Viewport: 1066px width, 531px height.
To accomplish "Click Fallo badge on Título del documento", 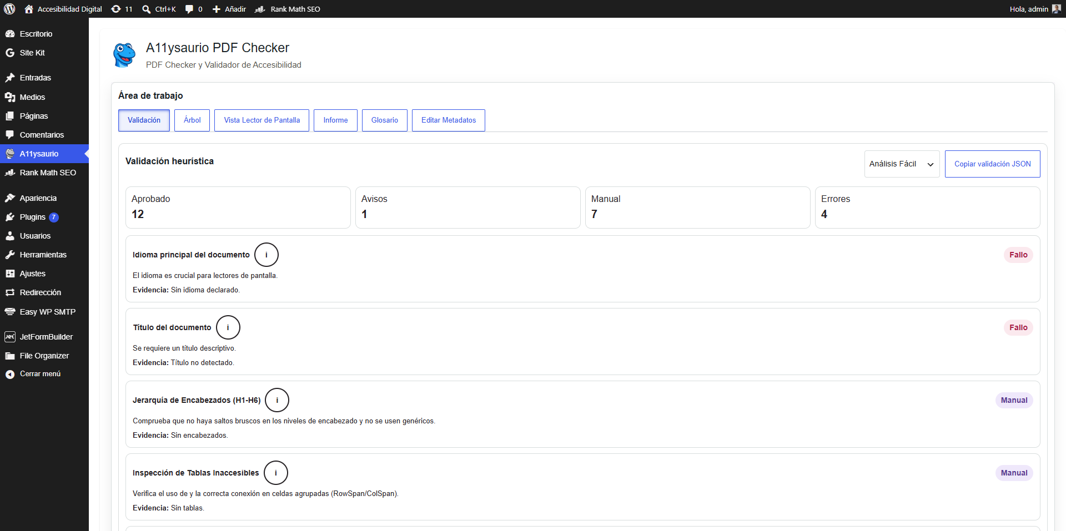I will click(x=1018, y=327).
